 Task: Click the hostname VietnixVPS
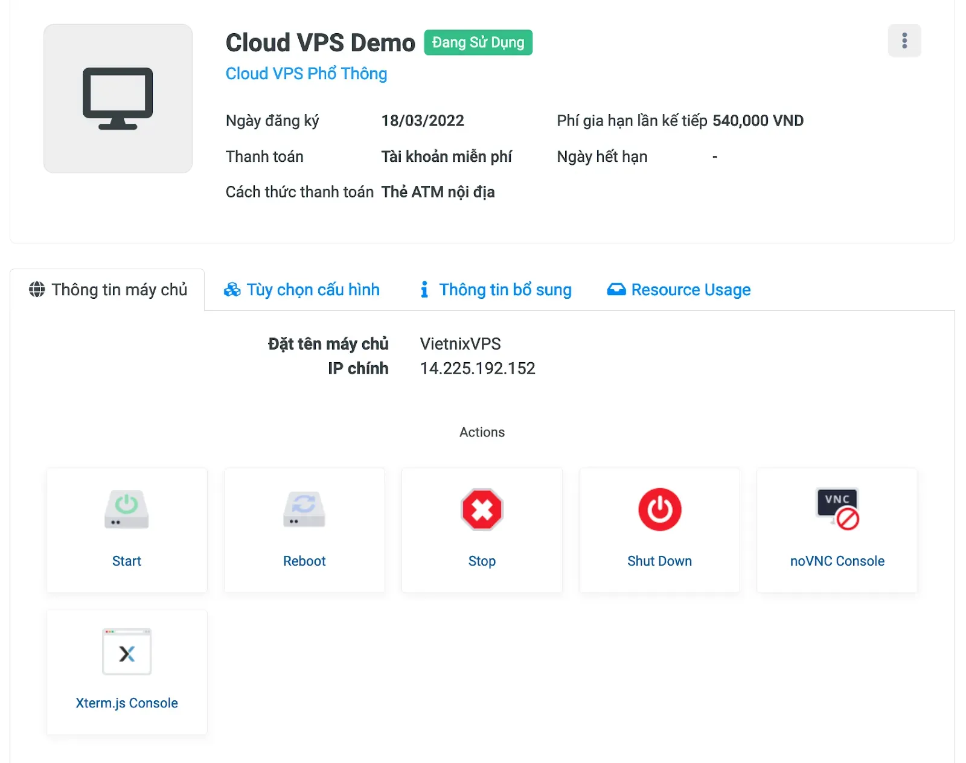[x=461, y=344]
